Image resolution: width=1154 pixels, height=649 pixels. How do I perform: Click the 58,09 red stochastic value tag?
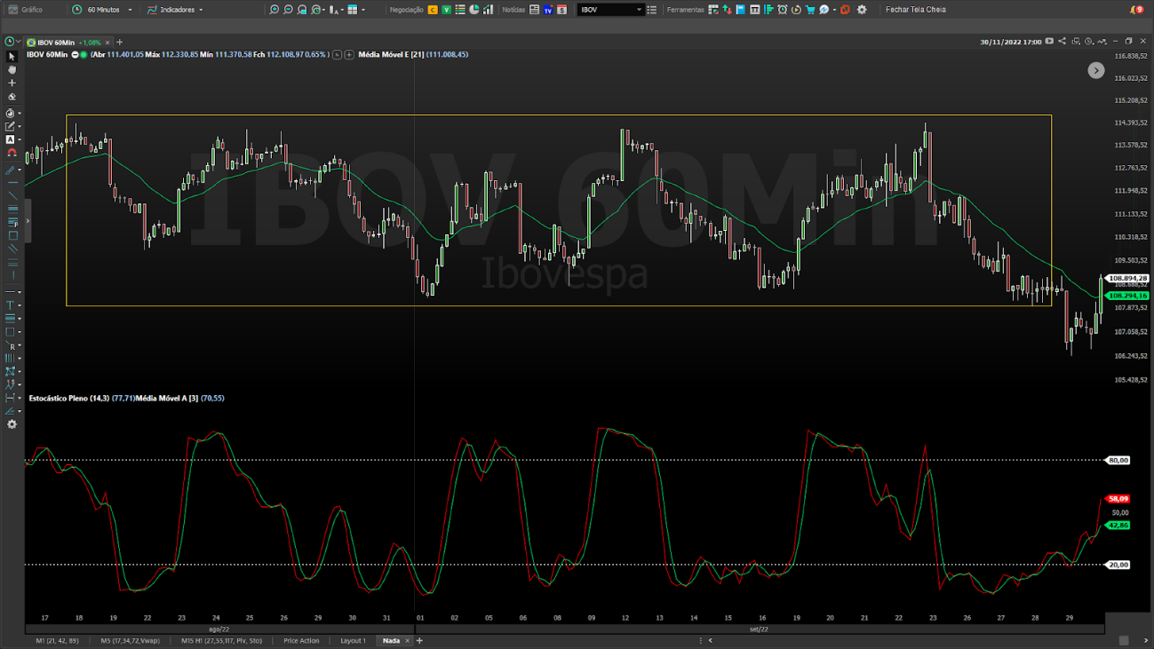(x=1118, y=499)
